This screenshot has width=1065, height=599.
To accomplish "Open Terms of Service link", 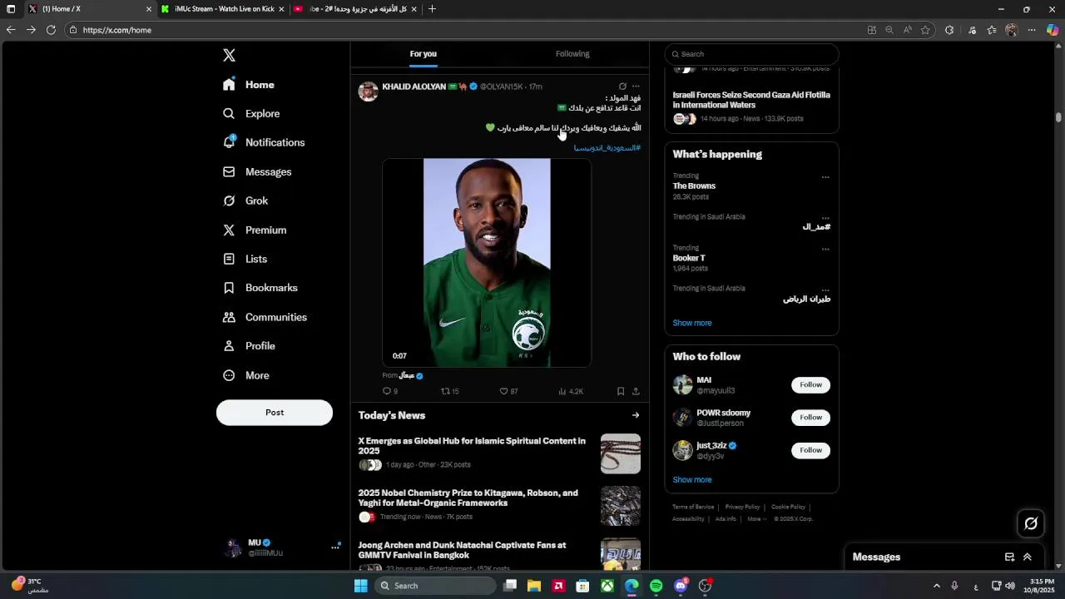I will 693,507.
